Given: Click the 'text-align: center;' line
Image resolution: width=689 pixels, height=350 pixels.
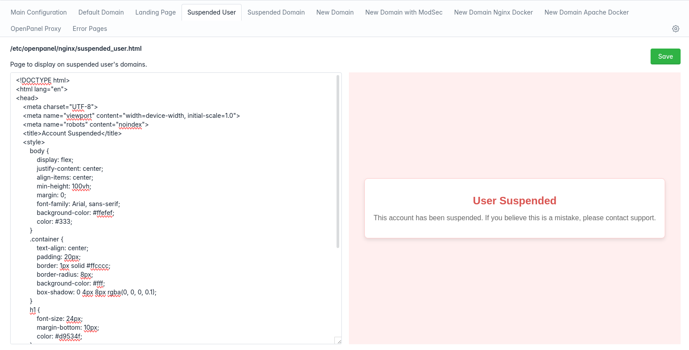Looking at the screenshot, I should tap(63, 248).
